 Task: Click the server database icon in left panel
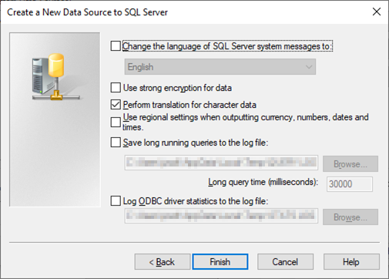pyautogui.click(x=55, y=76)
